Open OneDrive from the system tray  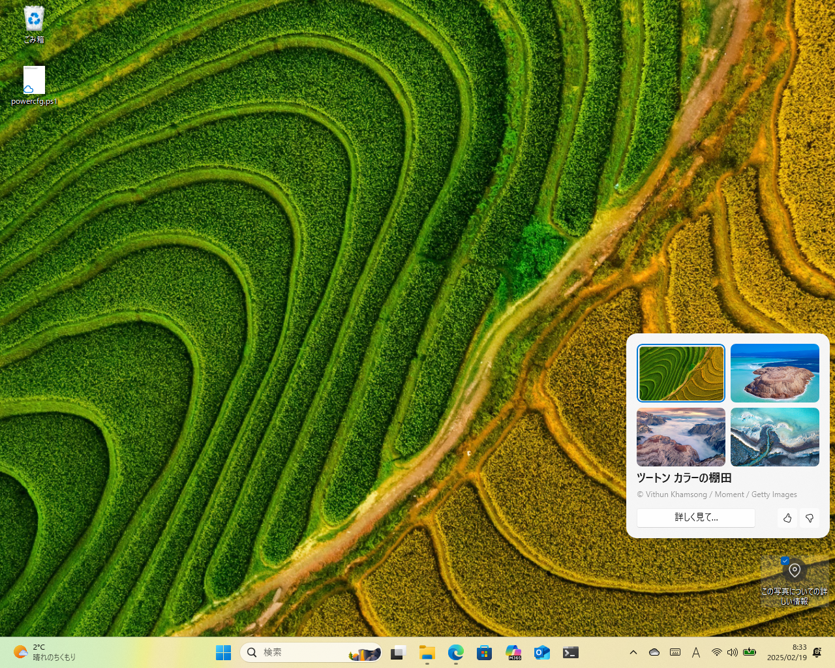coord(654,652)
